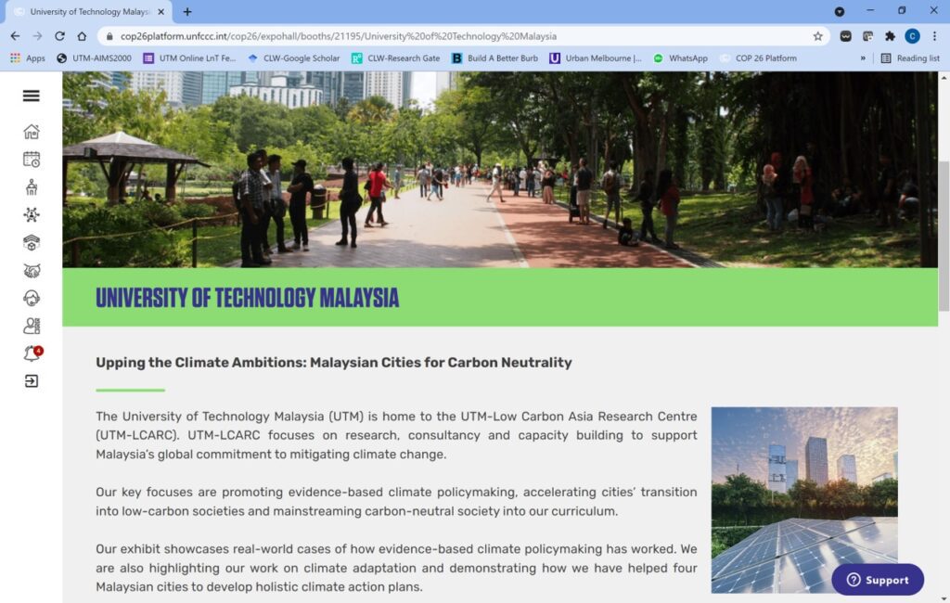The image size is (950, 603).
Task: Click the paragraph starting 'The University of Technology Malaysia (UTM)'
Action: point(396,435)
